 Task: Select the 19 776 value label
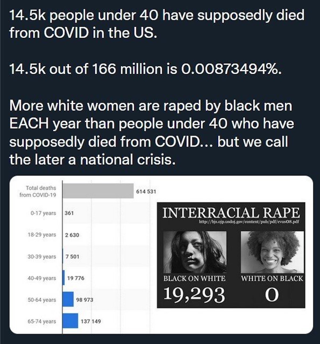[x=76, y=278]
